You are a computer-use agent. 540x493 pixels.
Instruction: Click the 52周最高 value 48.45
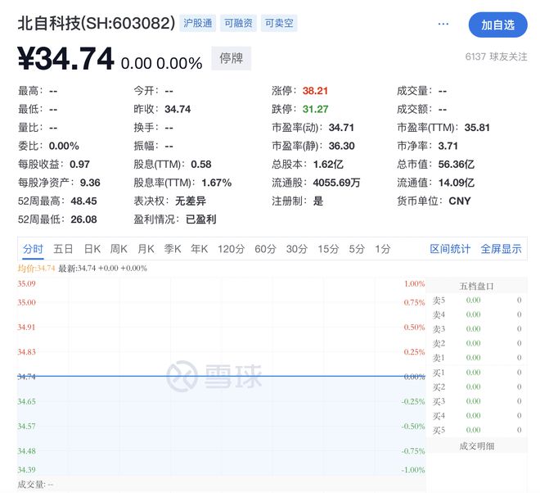[83, 201]
